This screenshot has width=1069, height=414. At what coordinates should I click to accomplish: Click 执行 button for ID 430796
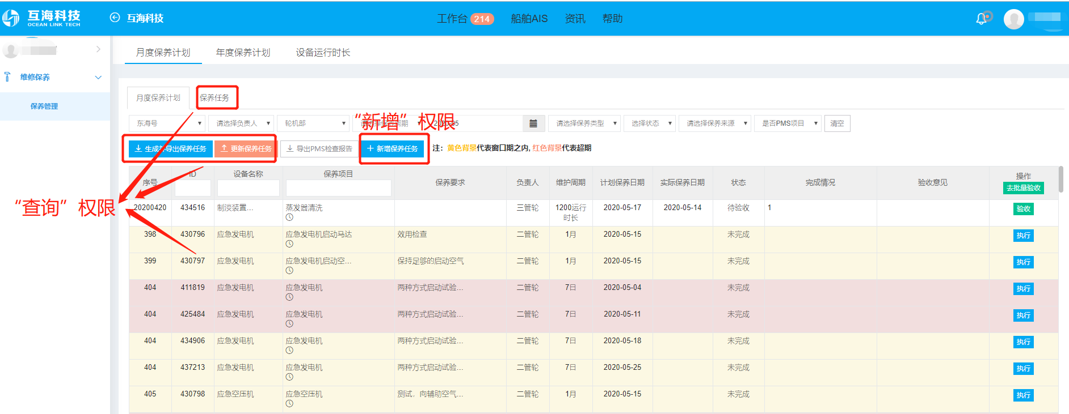[1024, 236]
